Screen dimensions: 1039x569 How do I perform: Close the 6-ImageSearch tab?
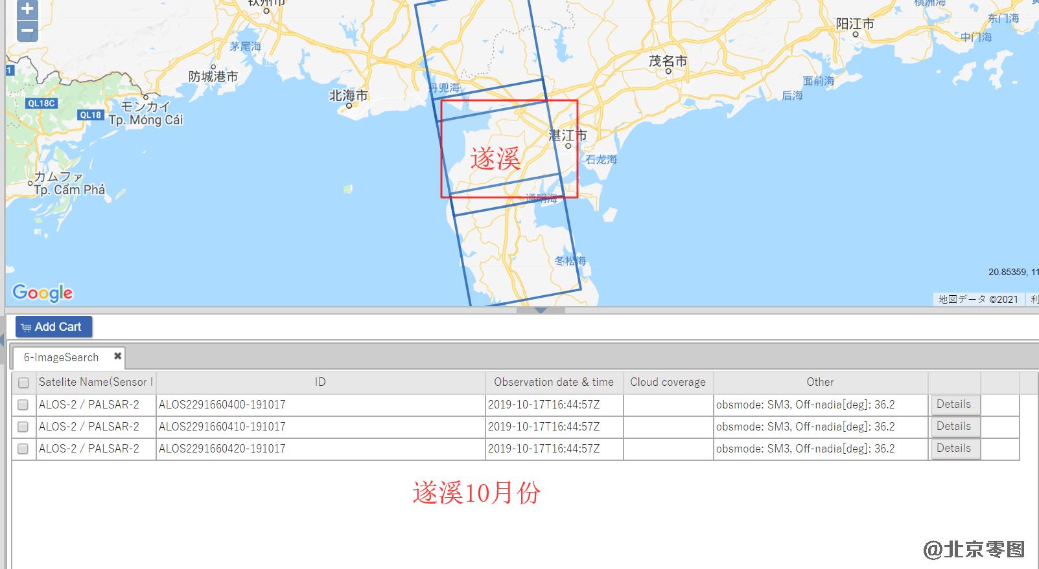tap(117, 356)
